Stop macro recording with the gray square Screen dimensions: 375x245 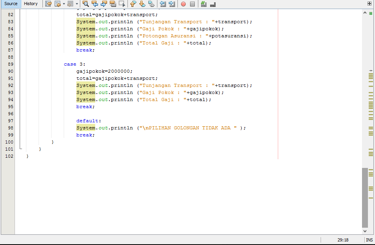coord(192,4)
